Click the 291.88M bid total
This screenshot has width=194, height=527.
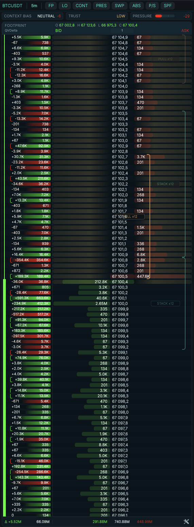tap(100, 522)
